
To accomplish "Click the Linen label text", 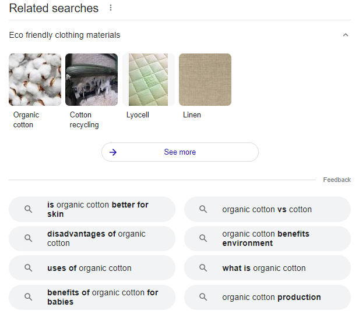I will 192,115.
